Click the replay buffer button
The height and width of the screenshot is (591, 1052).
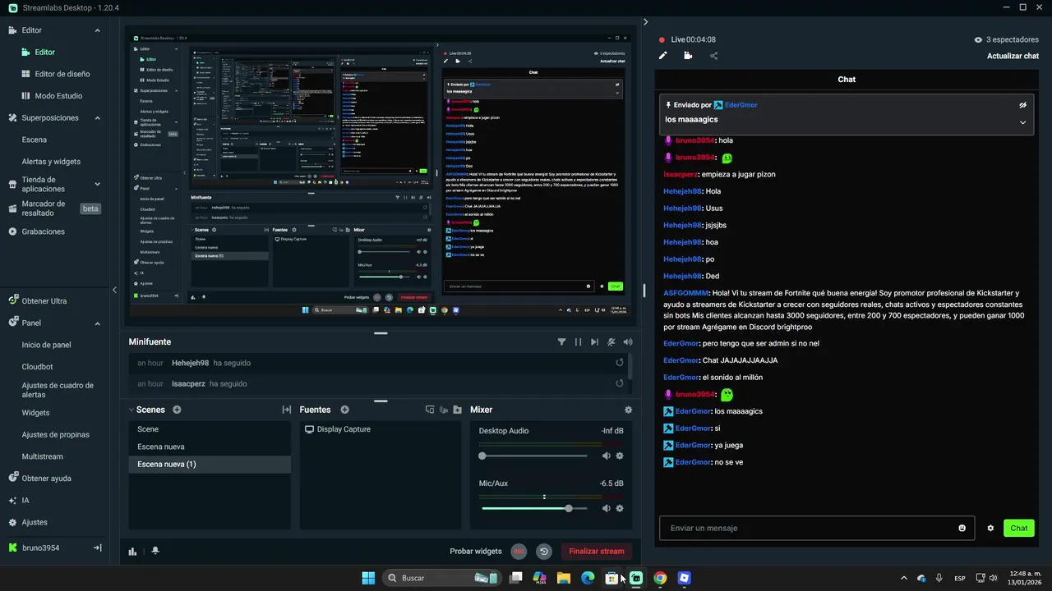[543, 552]
